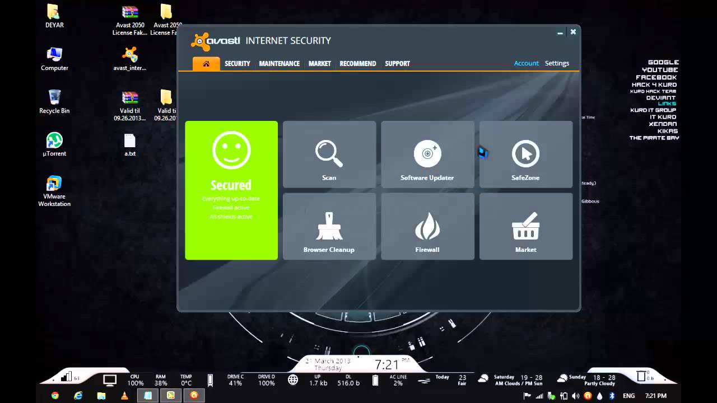Open the SECURITY tab
The image size is (717, 403).
(x=237, y=64)
